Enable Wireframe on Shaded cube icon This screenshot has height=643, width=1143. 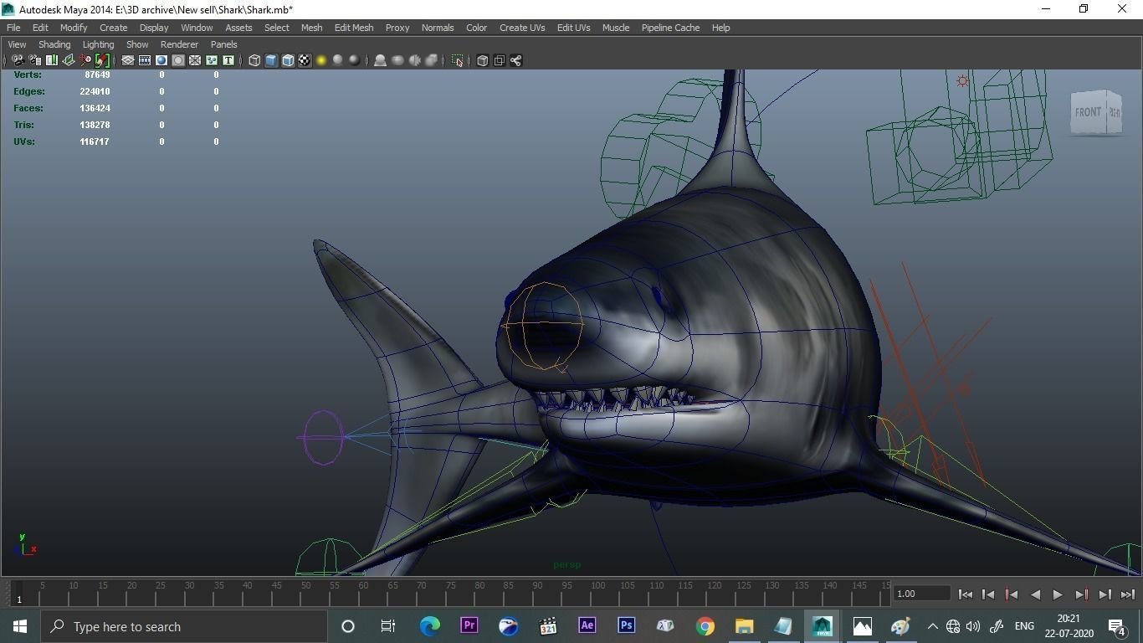tap(288, 60)
